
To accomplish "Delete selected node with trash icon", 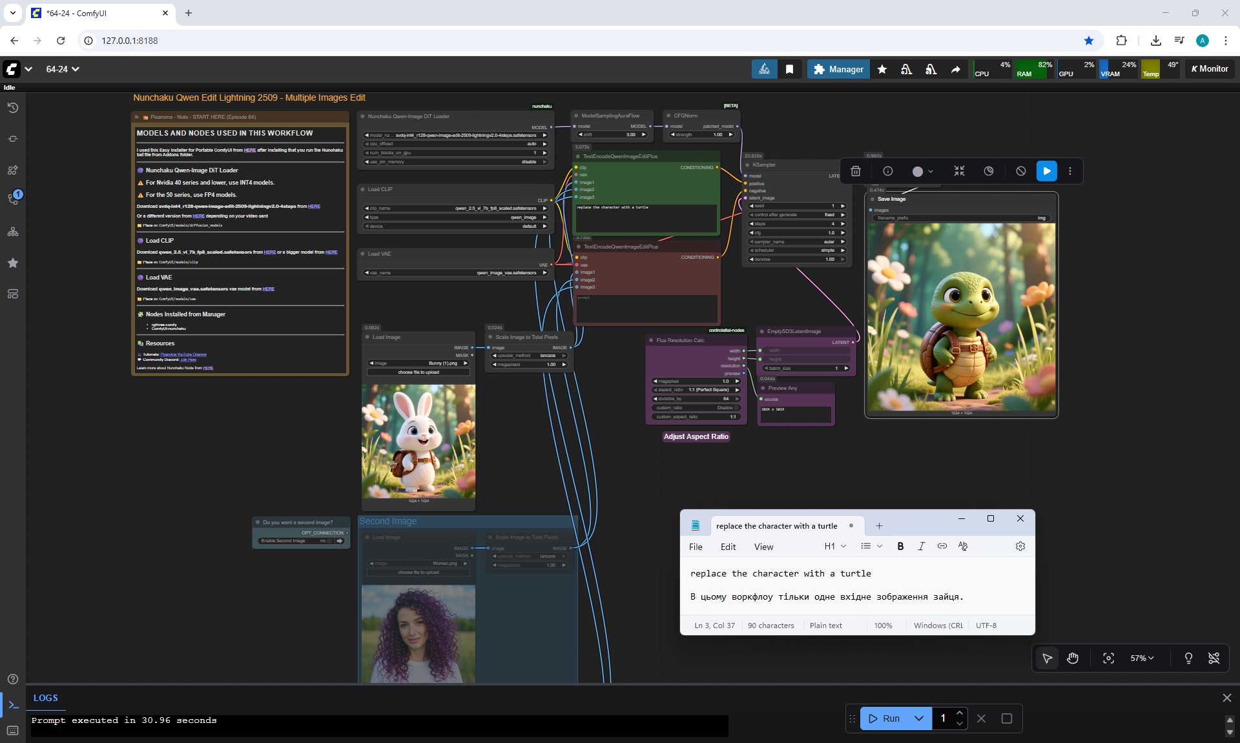I will click(x=855, y=171).
